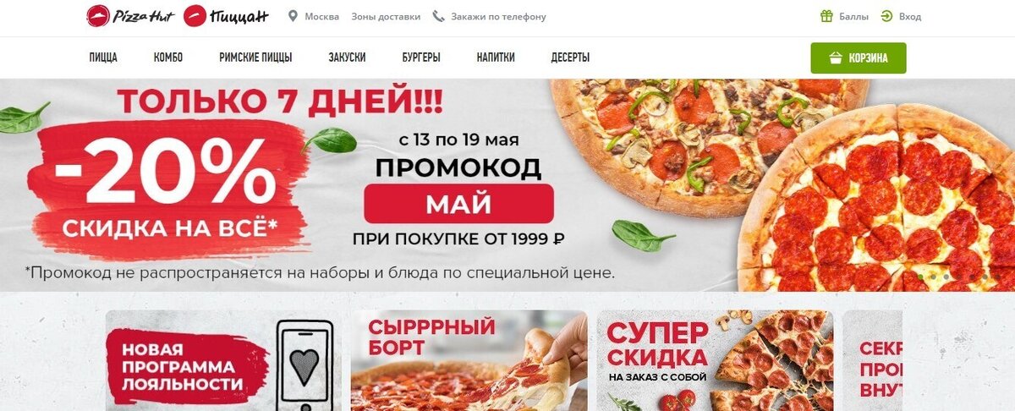This screenshot has width=1015, height=411.
Task: Open the Сырррный борт promo card
Action: coord(469,361)
